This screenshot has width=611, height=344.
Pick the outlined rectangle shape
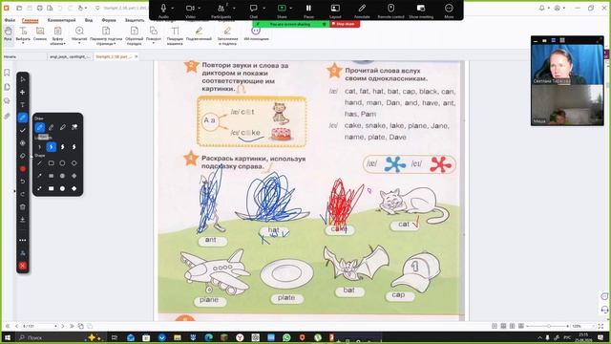tap(51, 163)
